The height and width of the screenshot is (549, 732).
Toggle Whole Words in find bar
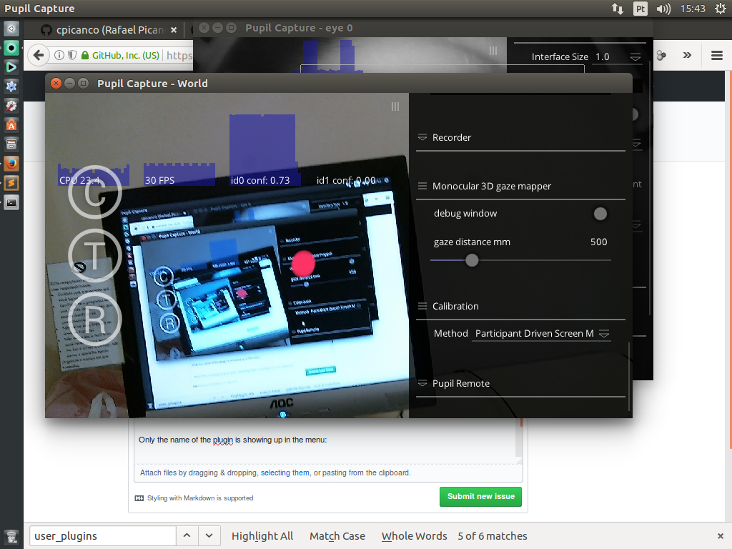[414, 536]
